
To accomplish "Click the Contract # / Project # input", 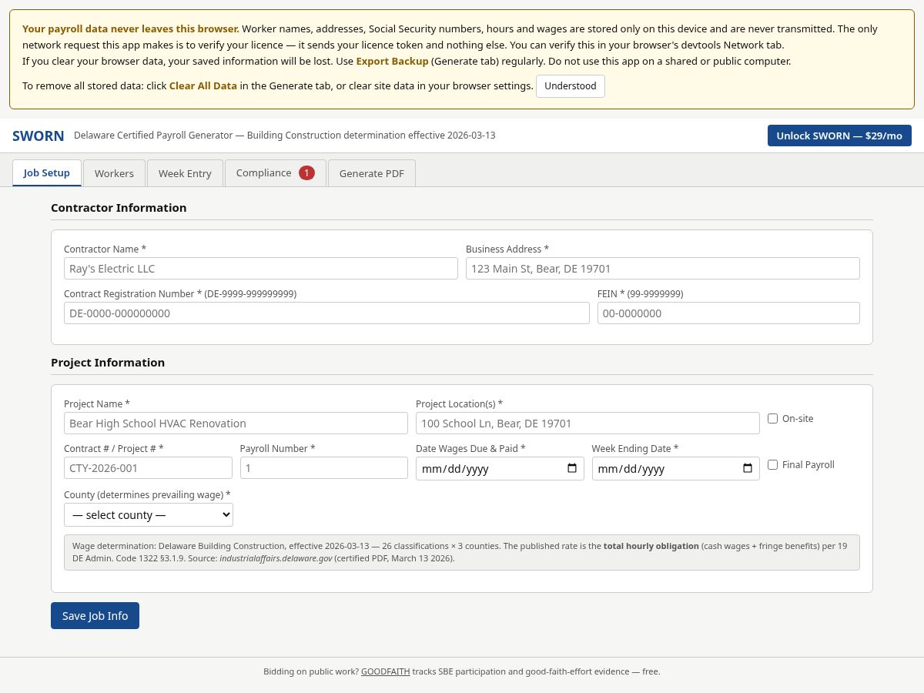I will click(x=148, y=467).
